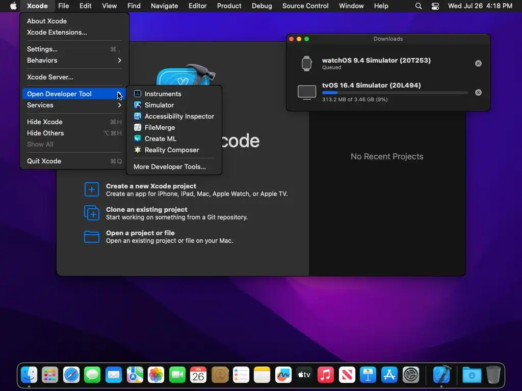Open System Settings in the Dock
This screenshot has height=391, width=522.
click(410, 375)
